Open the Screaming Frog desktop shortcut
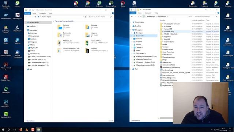 click(111, 4)
